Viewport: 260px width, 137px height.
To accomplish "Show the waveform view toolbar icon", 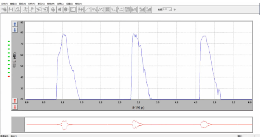I will click(x=81, y=9).
